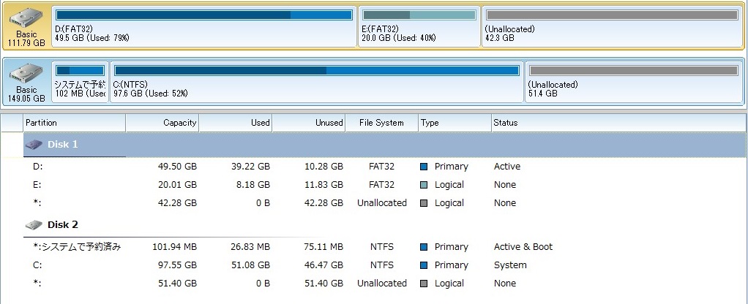The height and width of the screenshot is (304, 748).
Task: Click the Disk 1 icon in partition list
Action: pyautogui.click(x=34, y=145)
